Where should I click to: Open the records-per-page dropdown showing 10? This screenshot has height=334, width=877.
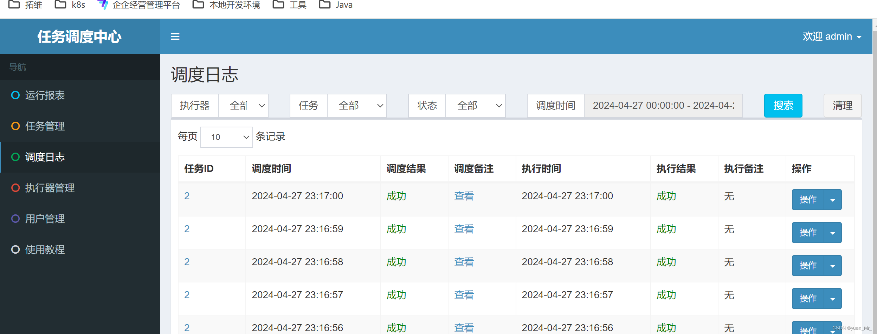227,137
